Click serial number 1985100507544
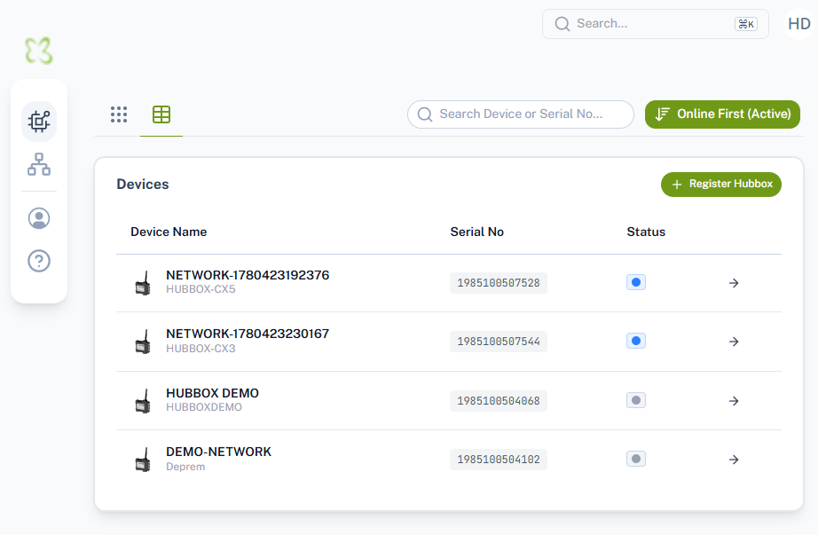The width and height of the screenshot is (818, 535). (499, 342)
